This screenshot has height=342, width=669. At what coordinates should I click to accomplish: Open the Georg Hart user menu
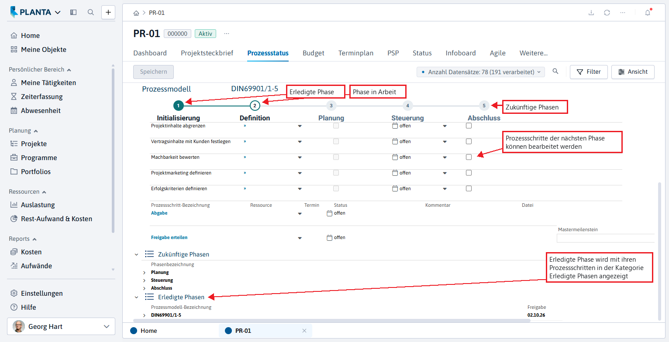[x=61, y=326]
